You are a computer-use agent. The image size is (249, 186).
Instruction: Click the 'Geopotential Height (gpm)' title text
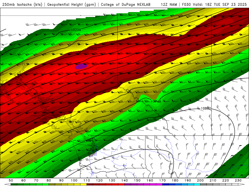(72, 4)
